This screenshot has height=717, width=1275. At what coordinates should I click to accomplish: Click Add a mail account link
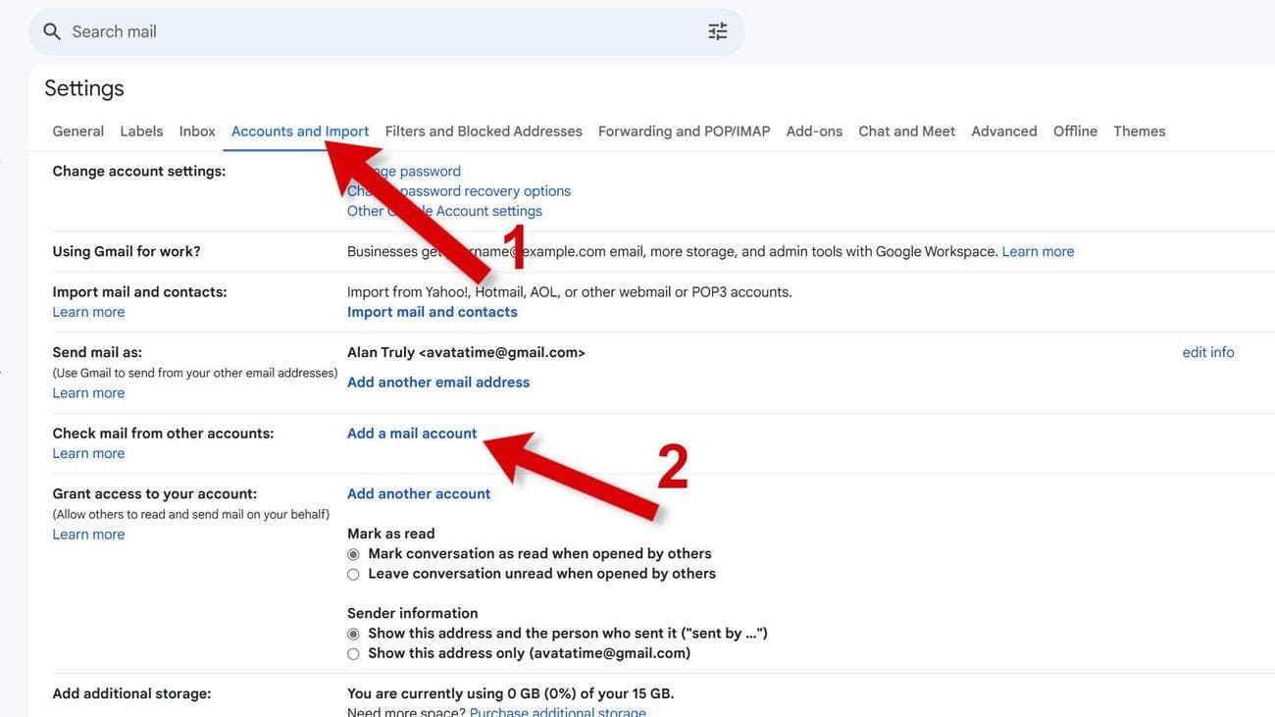[412, 434]
